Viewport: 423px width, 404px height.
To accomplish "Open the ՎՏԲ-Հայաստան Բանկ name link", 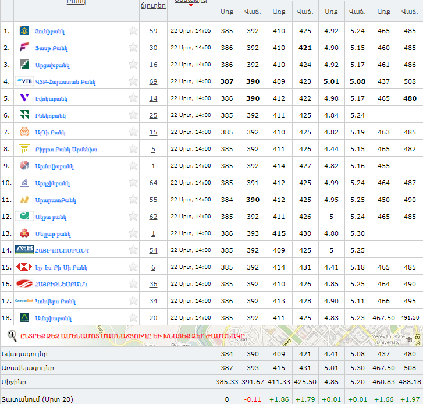I will [66, 82].
